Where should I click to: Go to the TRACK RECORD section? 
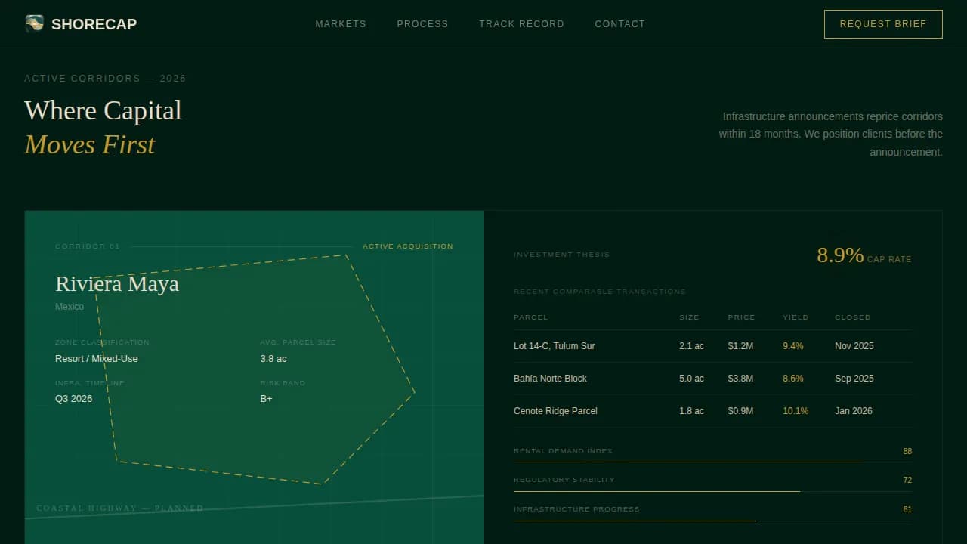[x=521, y=24]
